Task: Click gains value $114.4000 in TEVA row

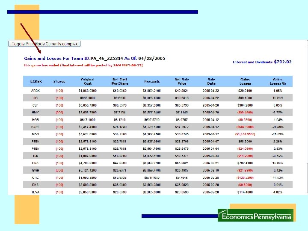Action: 245,192
